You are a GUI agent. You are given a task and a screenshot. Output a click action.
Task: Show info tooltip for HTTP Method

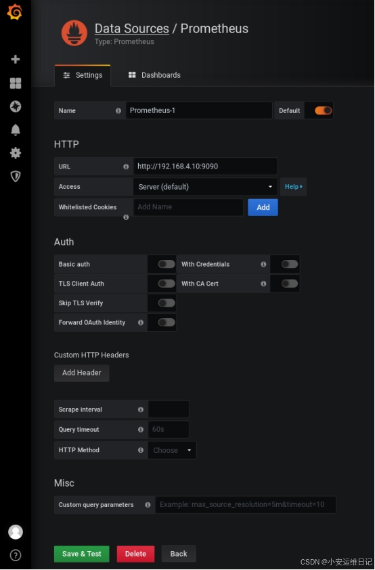141,450
